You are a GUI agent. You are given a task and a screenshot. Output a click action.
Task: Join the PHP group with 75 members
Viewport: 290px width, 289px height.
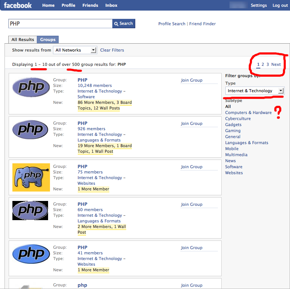coord(192,167)
